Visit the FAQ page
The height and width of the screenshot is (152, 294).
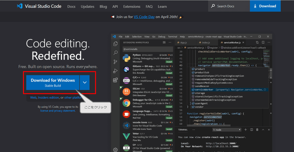click(x=149, y=7)
